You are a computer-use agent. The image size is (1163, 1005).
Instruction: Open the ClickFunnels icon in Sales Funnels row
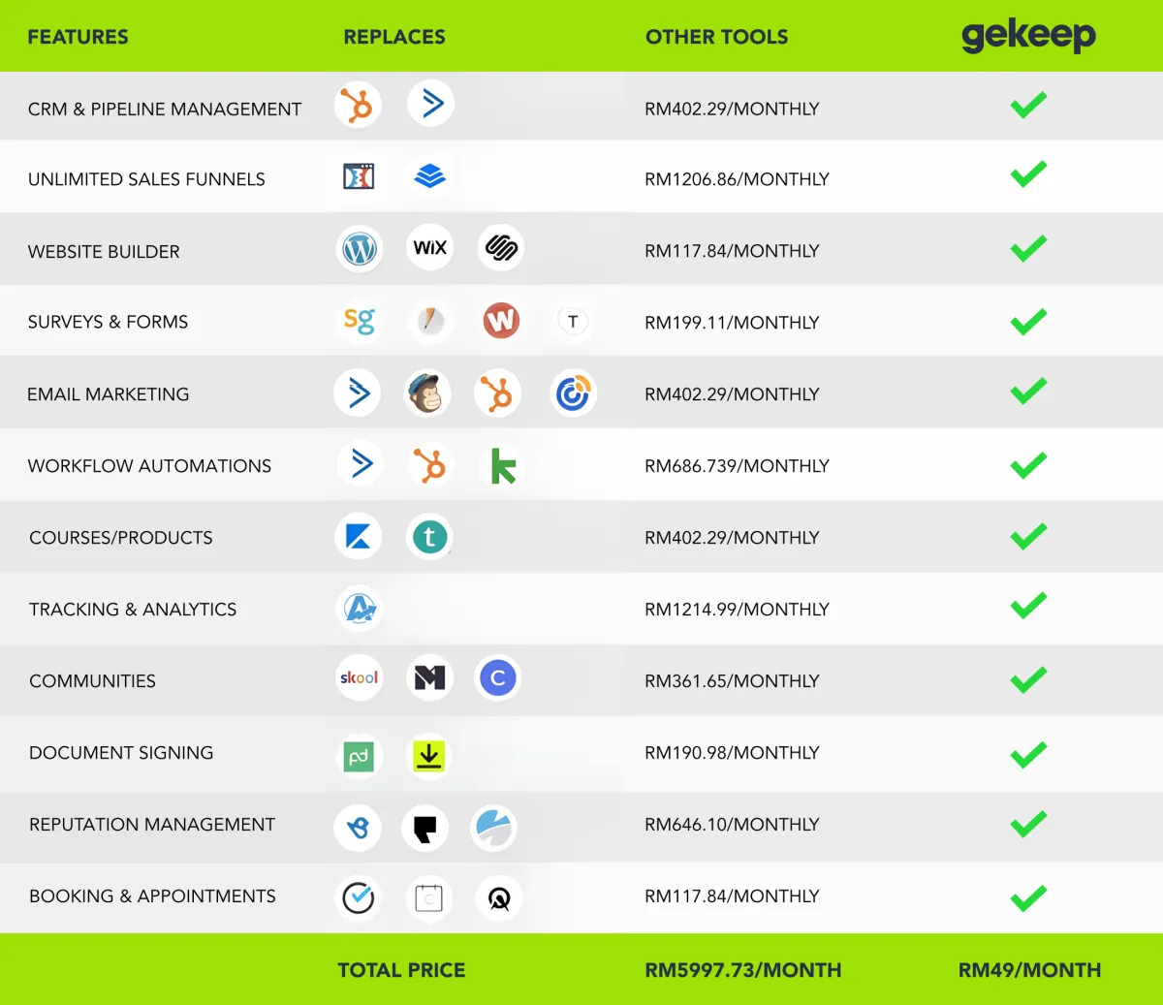tap(359, 176)
